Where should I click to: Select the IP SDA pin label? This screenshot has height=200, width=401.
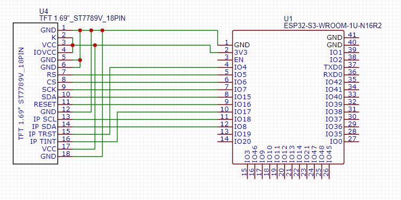coord(44,126)
